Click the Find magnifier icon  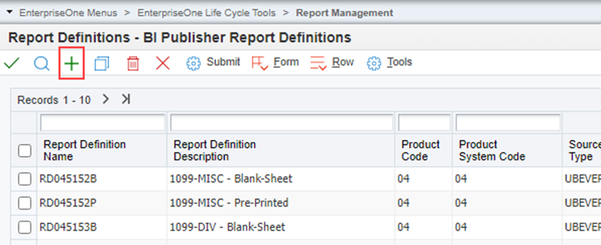tap(41, 64)
